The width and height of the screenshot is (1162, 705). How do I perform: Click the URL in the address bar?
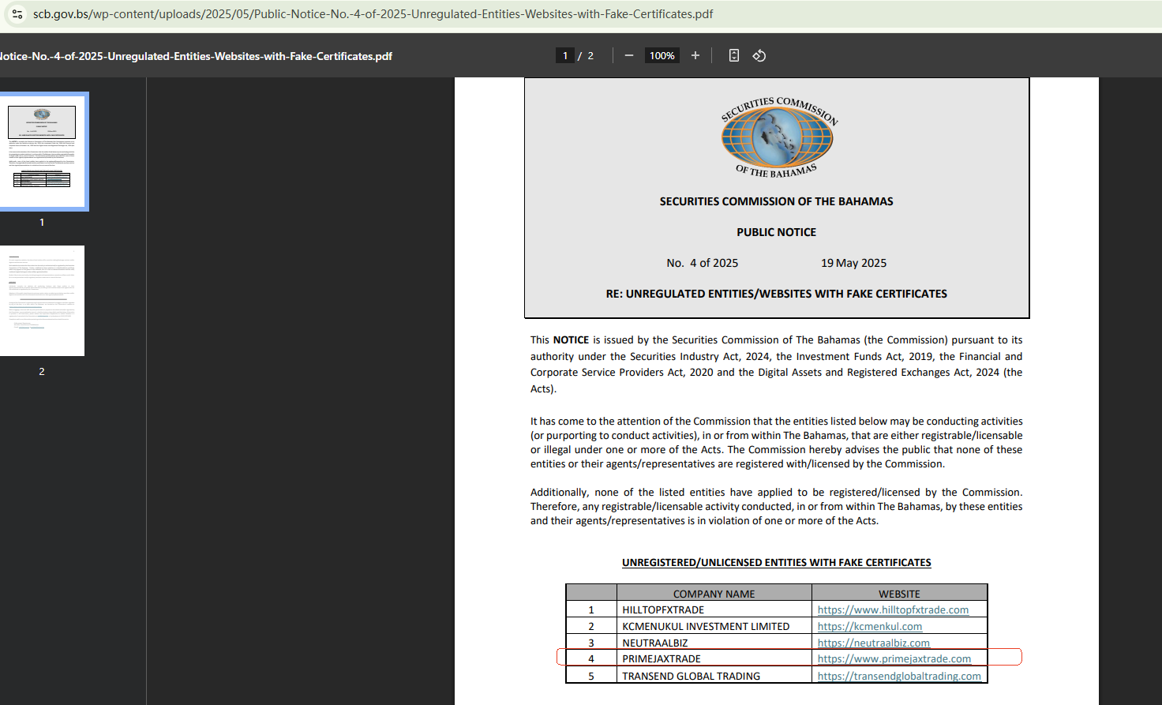[373, 14]
